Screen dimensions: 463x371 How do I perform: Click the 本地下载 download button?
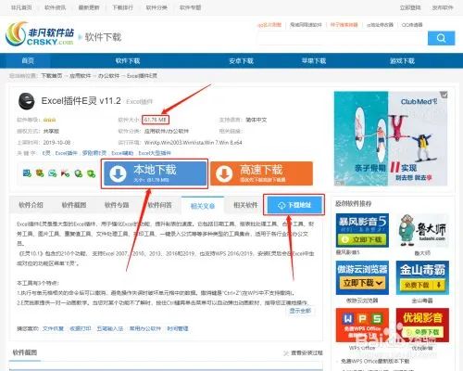pos(155,173)
